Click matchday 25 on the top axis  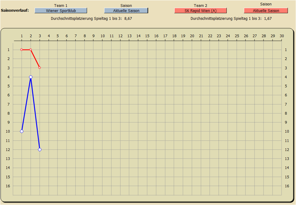pyautogui.click(x=237, y=36)
